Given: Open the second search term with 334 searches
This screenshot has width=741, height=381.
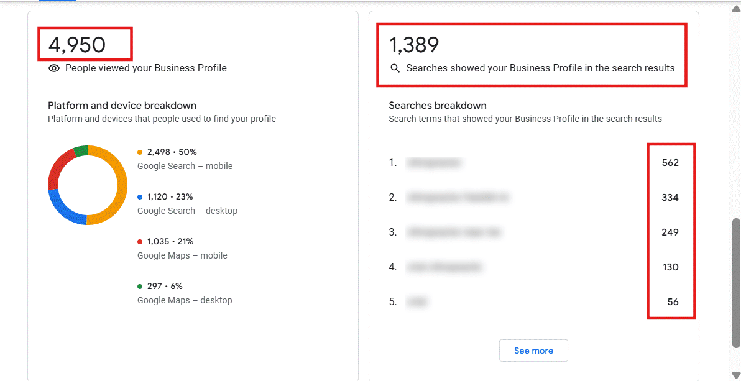Looking at the screenshot, I should click(458, 198).
